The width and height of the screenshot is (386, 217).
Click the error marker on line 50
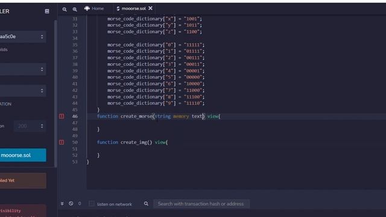coord(62,142)
